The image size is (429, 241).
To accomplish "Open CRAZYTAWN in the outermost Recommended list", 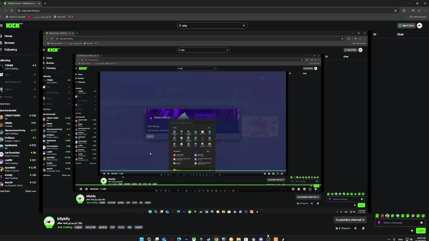I will [18, 117].
